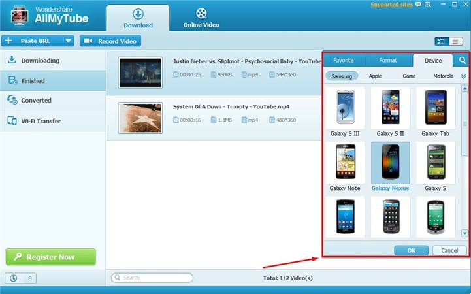
Task: Select the Apple brand category
Action: pos(375,76)
